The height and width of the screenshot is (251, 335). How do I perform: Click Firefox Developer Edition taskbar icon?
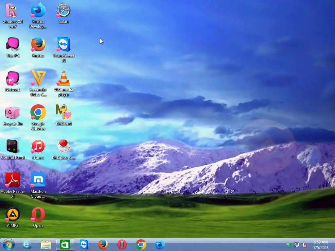click(x=160, y=244)
